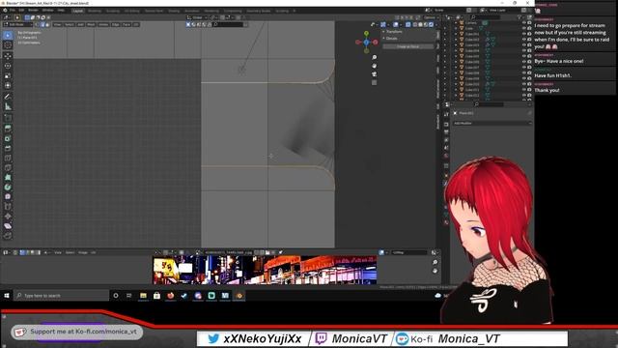Image resolution: width=618 pixels, height=348 pixels.
Task: Toggle X-ray display
Action: [407, 24]
